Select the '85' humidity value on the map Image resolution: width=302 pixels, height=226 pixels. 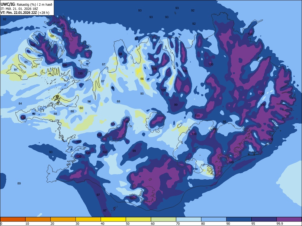click(x=26, y=62)
